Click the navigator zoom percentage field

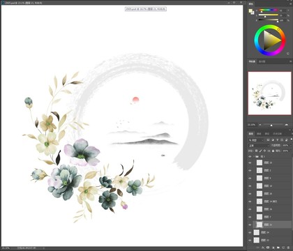[x=252, y=125]
